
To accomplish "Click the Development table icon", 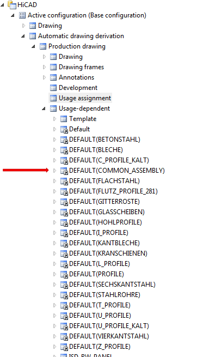I will click(53, 88).
